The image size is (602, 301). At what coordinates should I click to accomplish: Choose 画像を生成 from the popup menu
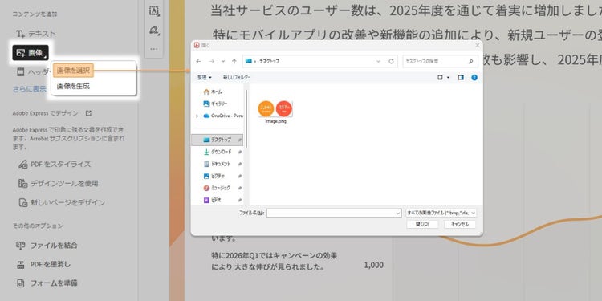[x=73, y=87]
